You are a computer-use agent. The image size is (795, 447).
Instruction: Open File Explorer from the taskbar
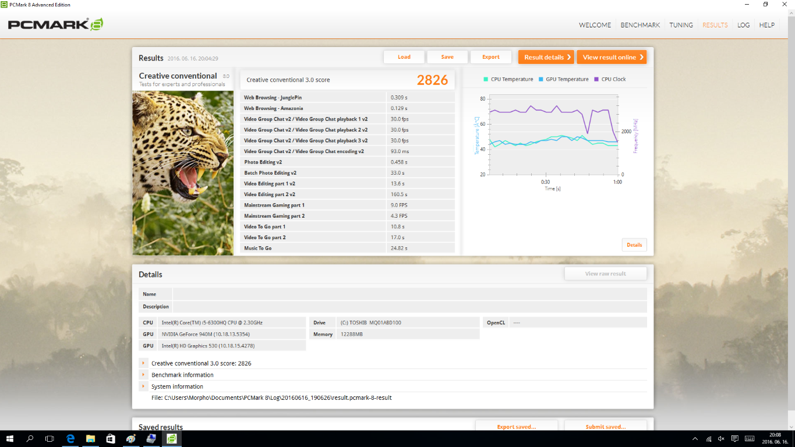click(91, 438)
